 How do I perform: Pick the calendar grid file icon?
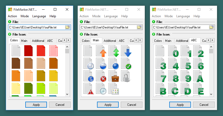[114, 89]
